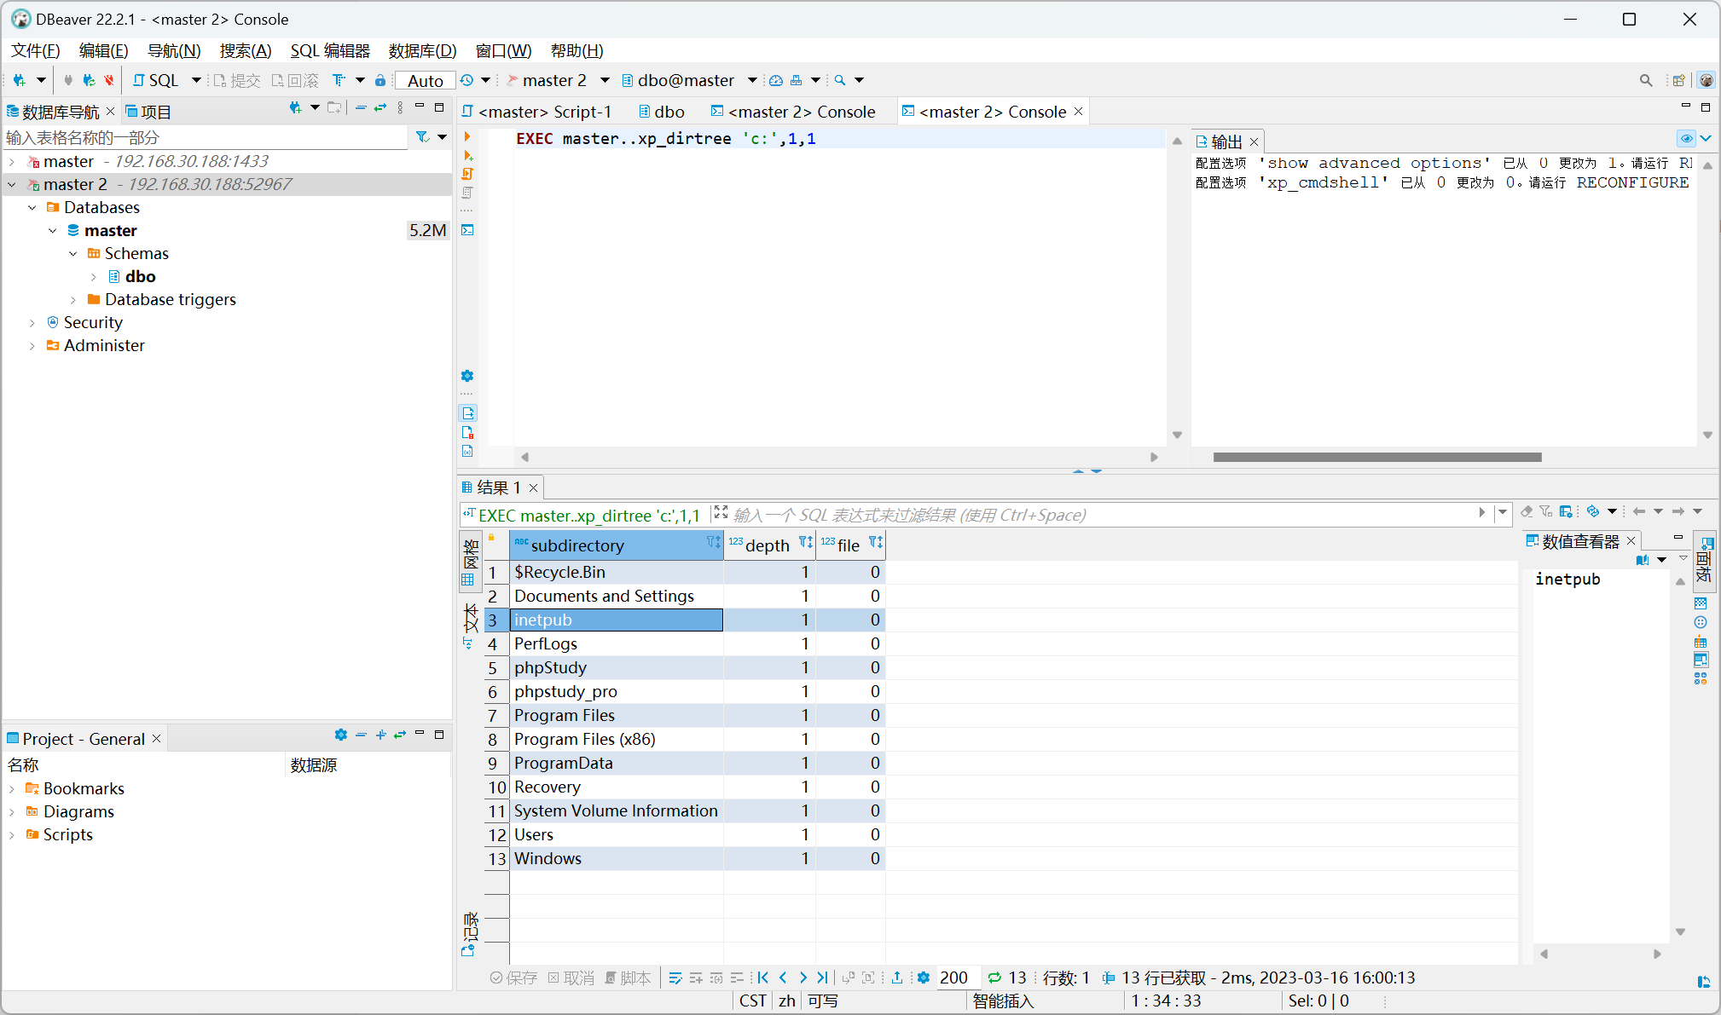This screenshot has height=1015, width=1721.
Task: Select the phpStudy cell in results
Action: [617, 667]
